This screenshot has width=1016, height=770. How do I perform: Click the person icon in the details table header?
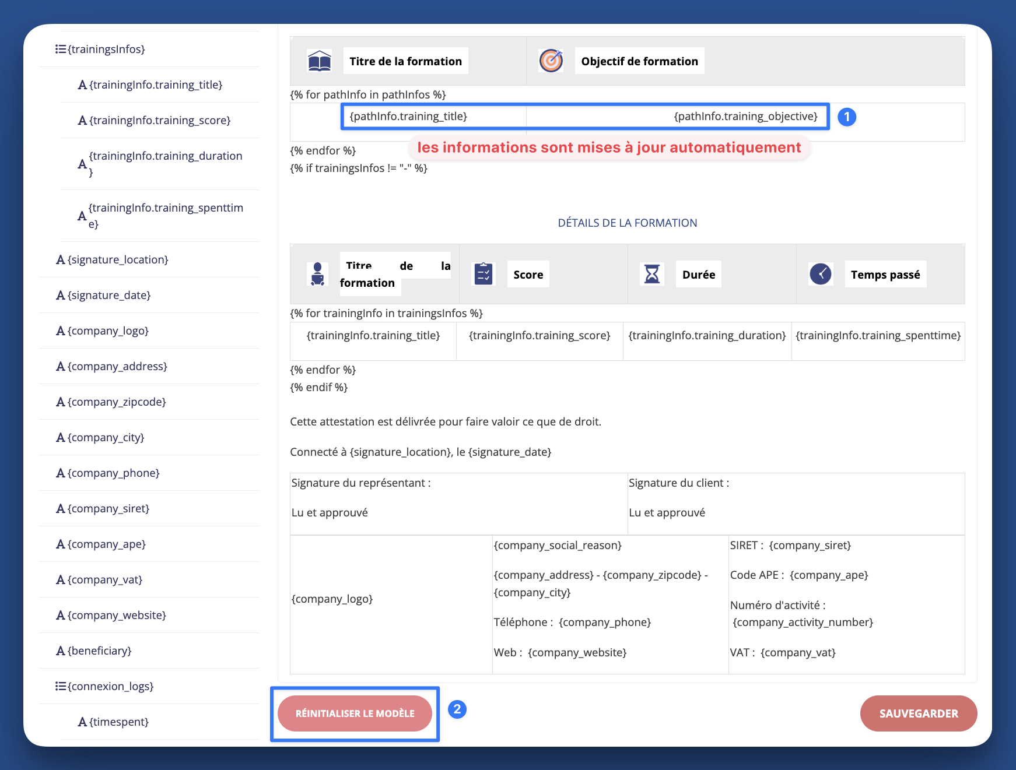coord(317,274)
